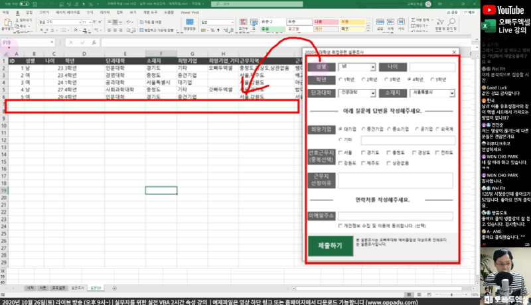Click the 나이 age input field
Viewport: 531px width, 305px height.
click(432, 67)
